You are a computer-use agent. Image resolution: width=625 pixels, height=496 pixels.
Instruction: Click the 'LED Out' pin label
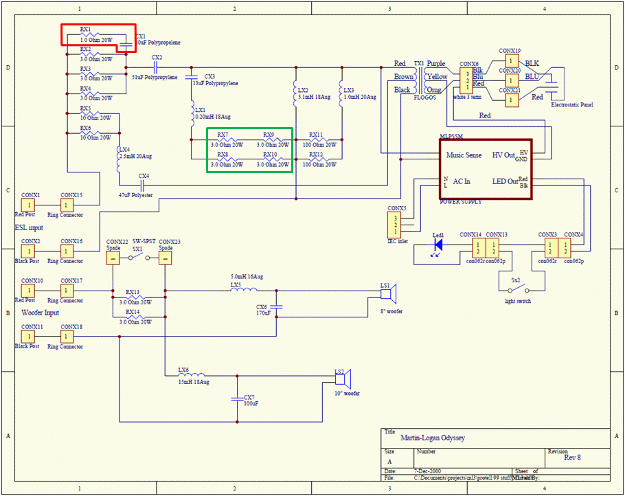coord(505,181)
